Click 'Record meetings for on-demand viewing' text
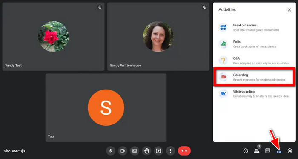298x159 pixels. tap(259, 80)
